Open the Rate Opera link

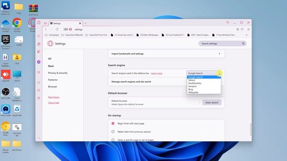coord(54,97)
